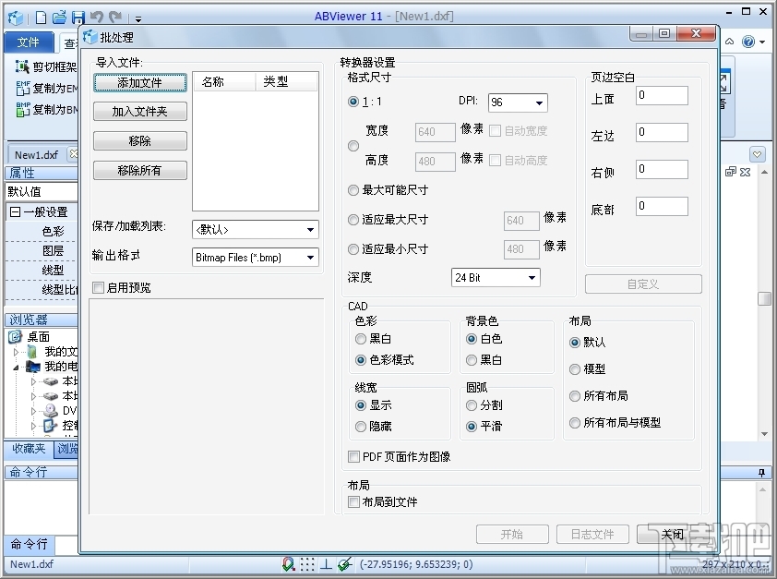Click the Undo arrow icon
The image size is (777, 579).
point(96,16)
